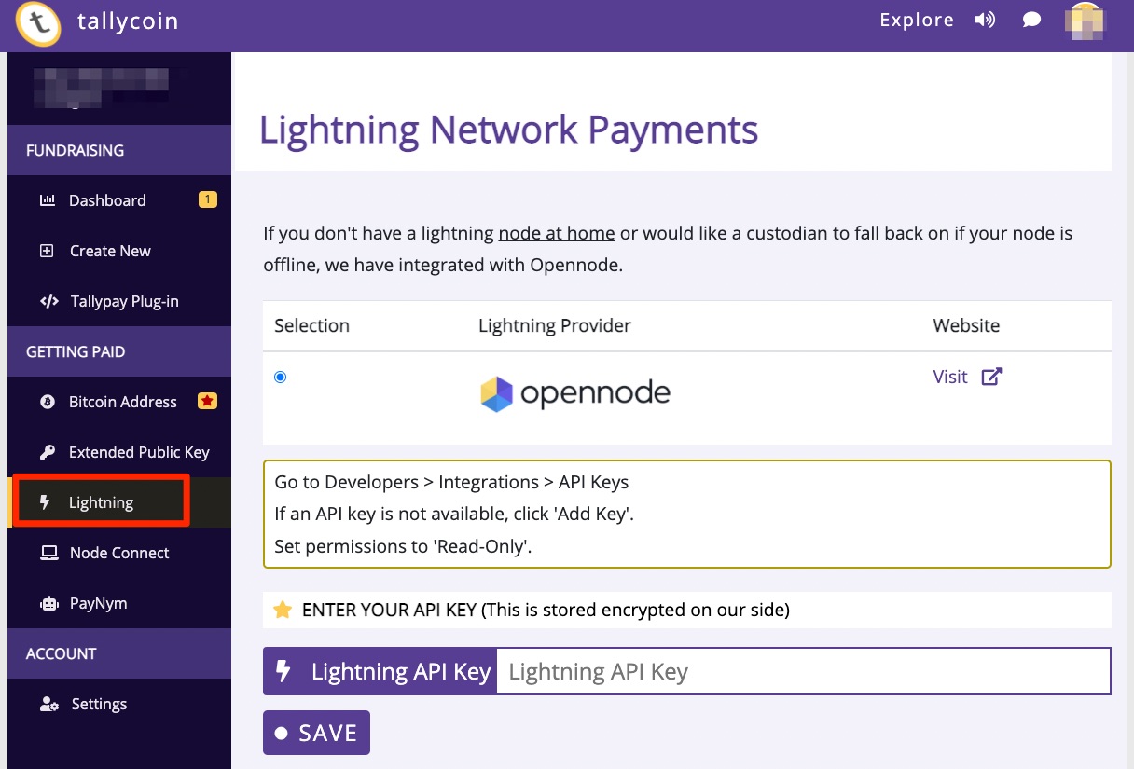The height and width of the screenshot is (769, 1134).
Task: Click the 'Selection' column header
Action: (x=311, y=325)
